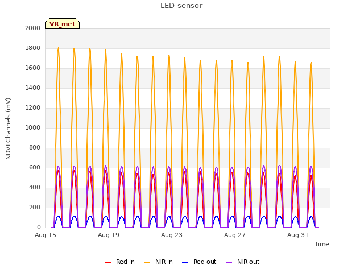Toggle the Red in legend entry
The width and height of the screenshot is (364, 273).
pyautogui.click(x=119, y=262)
